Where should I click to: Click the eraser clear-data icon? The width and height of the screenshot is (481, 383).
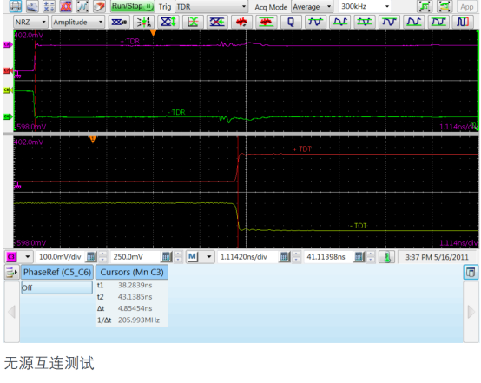pos(99,6)
